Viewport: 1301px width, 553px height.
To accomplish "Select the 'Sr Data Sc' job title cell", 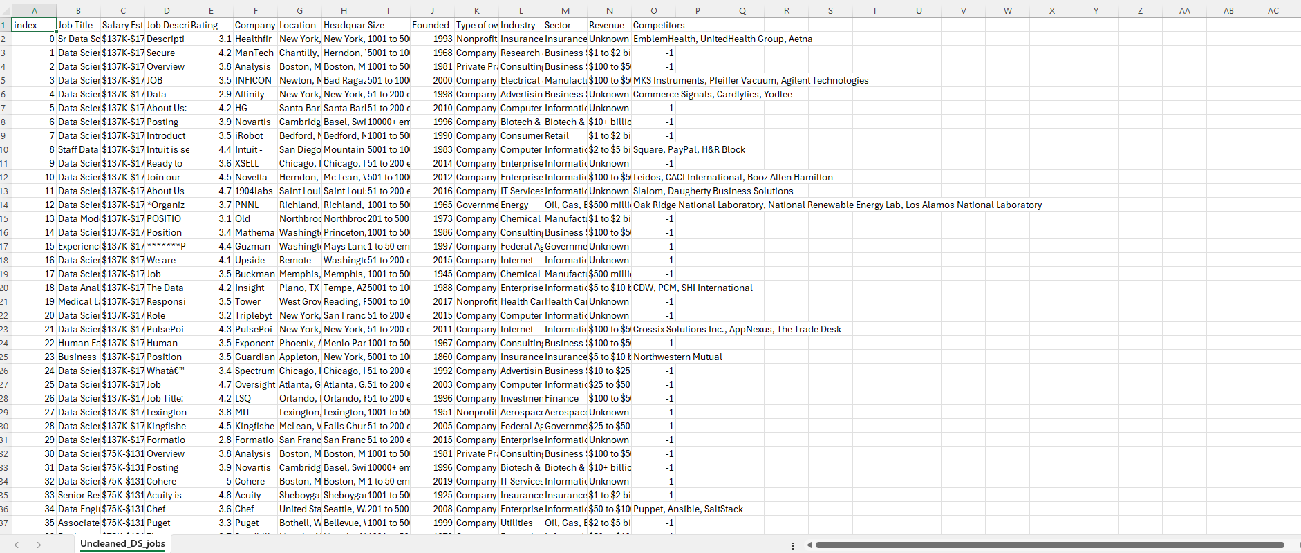I will pos(78,39).
